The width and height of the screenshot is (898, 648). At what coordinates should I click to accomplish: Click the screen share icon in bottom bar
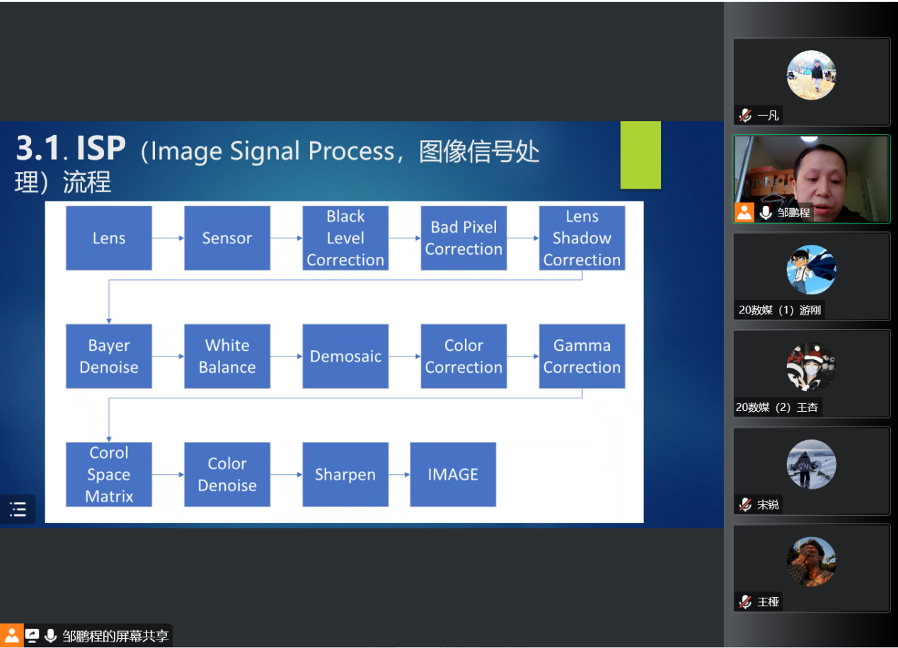pyautogui.click(x=33, y=635)
